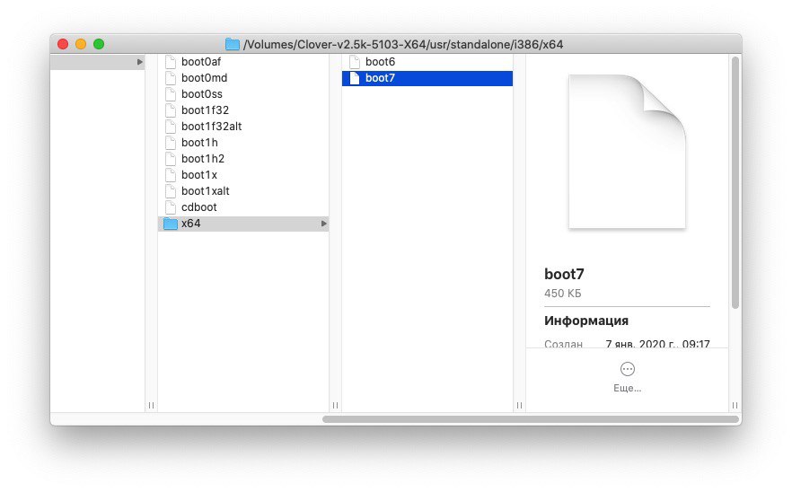Click the boot0ss file icon
Image resolution: width=792 pixels, height=492 pixels.
171,94
